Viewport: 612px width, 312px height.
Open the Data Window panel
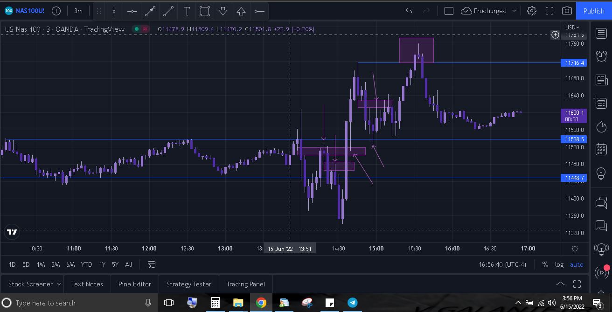click(601, 103)
